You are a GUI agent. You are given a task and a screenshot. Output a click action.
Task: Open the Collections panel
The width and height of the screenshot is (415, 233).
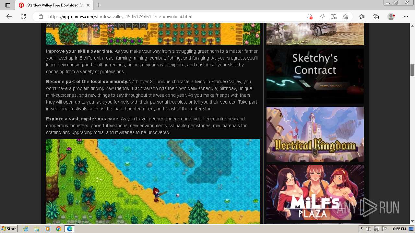(376, 17)
